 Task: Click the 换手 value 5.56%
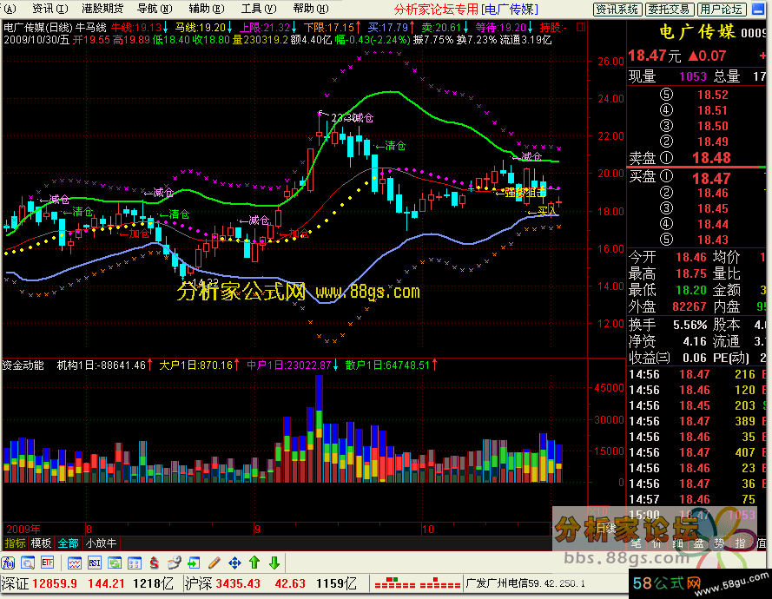pos(690,325)
